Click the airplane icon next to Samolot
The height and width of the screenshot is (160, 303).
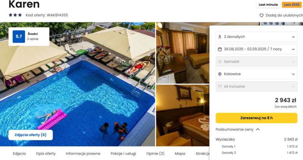pos(220,62)
